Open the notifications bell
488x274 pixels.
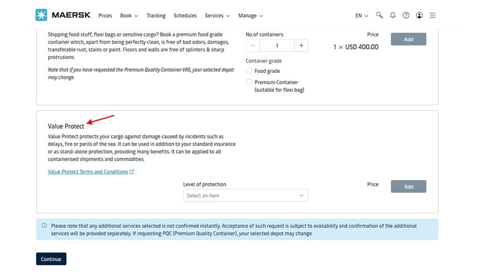pos(393,15)
